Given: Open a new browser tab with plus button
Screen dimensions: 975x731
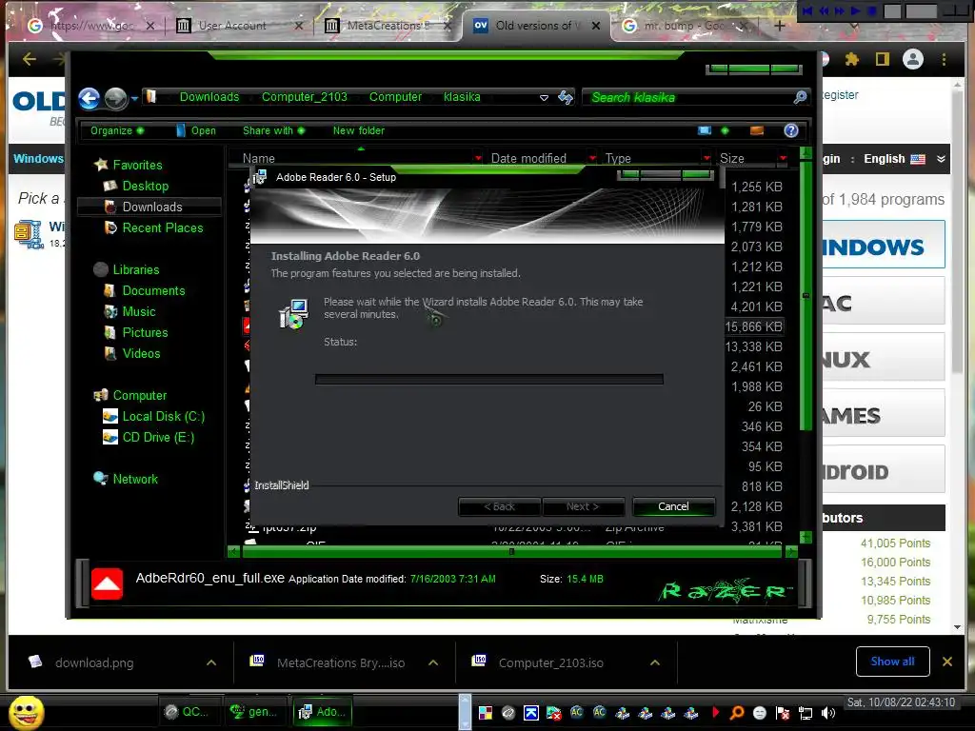Looking at the screenshot, I should (780, 26).
